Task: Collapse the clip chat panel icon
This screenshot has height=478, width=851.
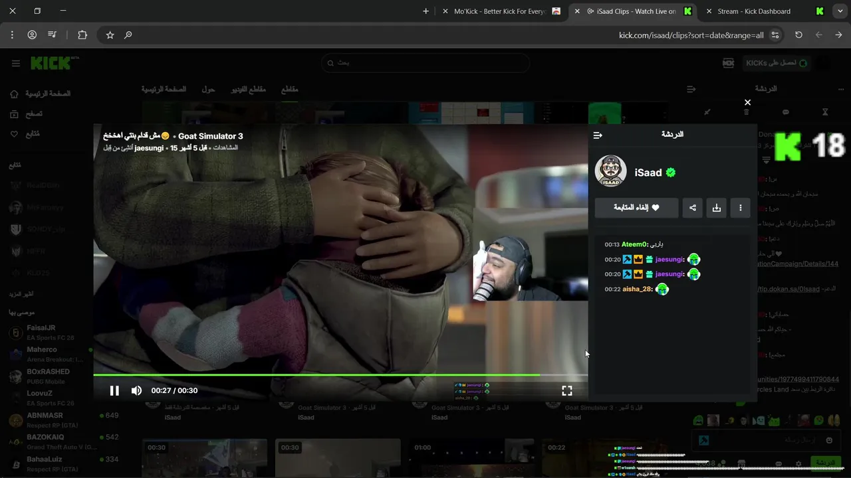Action: [598, 135]
